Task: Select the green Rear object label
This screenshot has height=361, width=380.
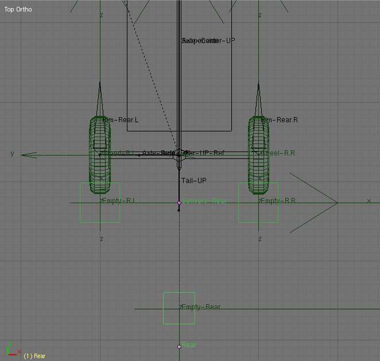Action: click(189, 345)
